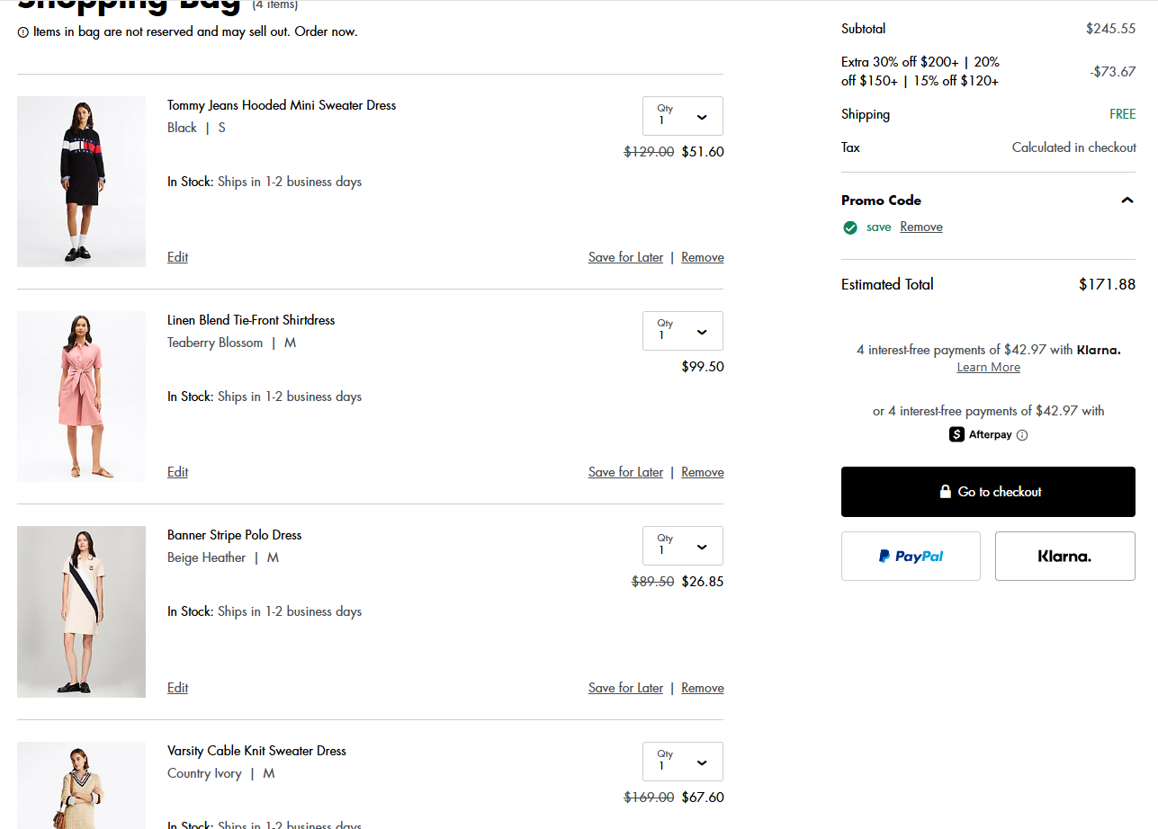Edit the Tommy Jeans Hooded Sweater Dress
The image size is (1158, 829).
pyautogui.click(x=177, y=257)
